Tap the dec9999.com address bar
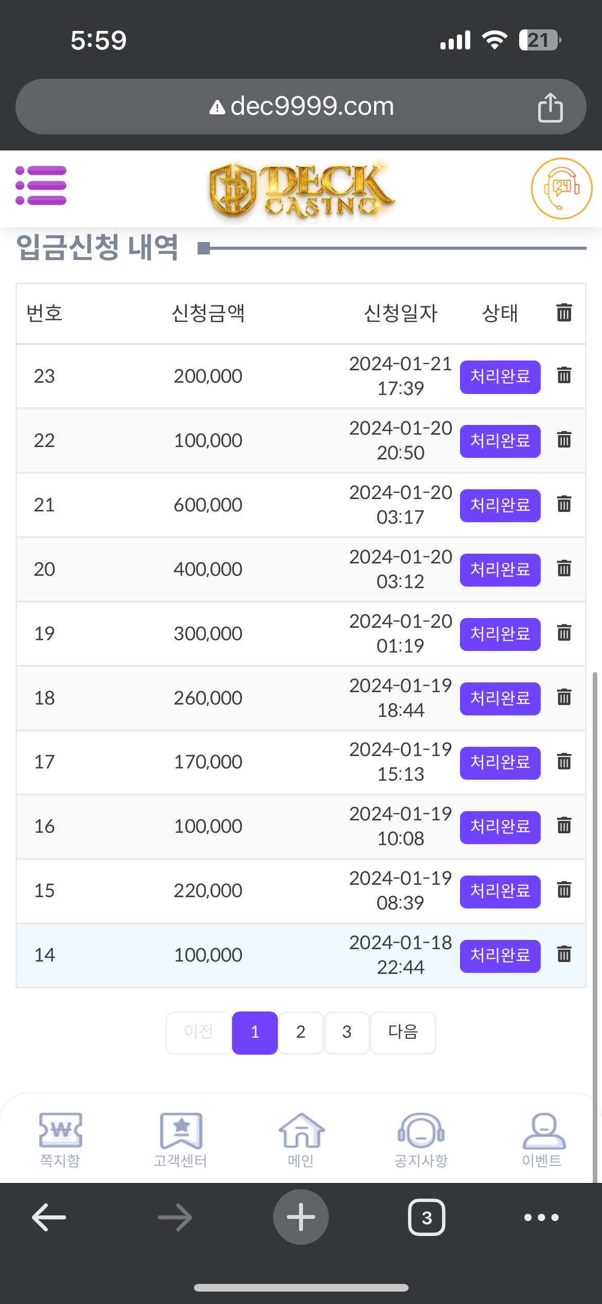Screen dimensions: 602x1304 302,107
